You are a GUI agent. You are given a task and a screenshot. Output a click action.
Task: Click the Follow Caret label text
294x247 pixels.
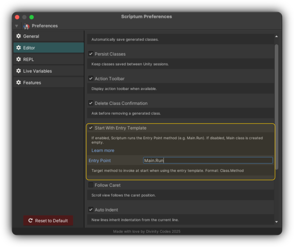click(x=108, y=185)
